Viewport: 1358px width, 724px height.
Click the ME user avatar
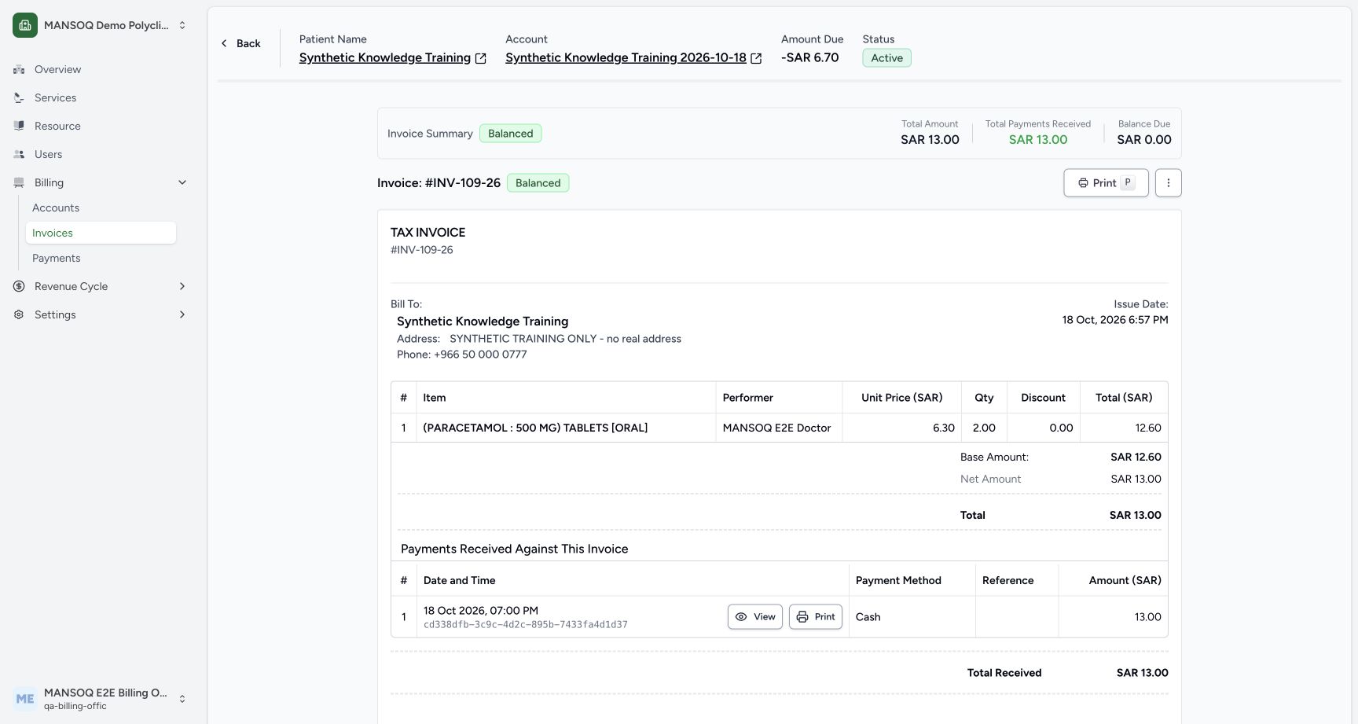25,698
